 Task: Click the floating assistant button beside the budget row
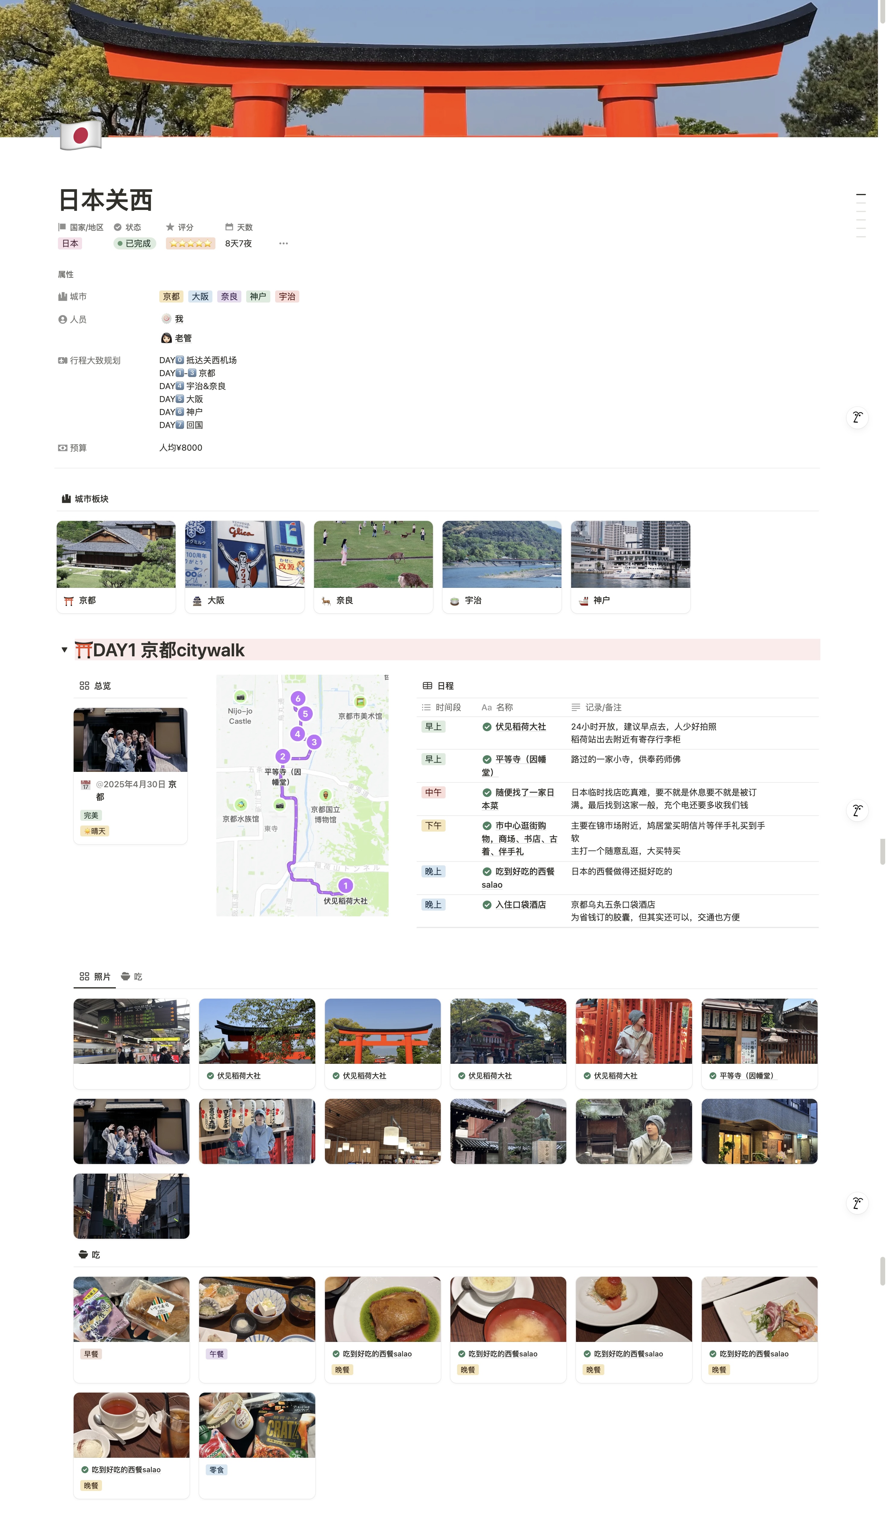tap(857, 417)
